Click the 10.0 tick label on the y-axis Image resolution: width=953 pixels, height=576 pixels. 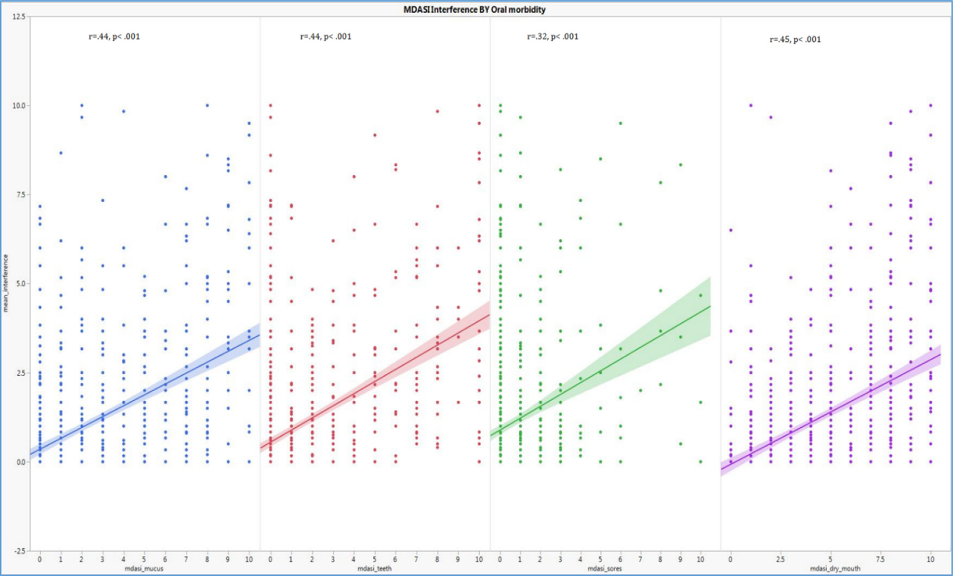coord(19,106)
